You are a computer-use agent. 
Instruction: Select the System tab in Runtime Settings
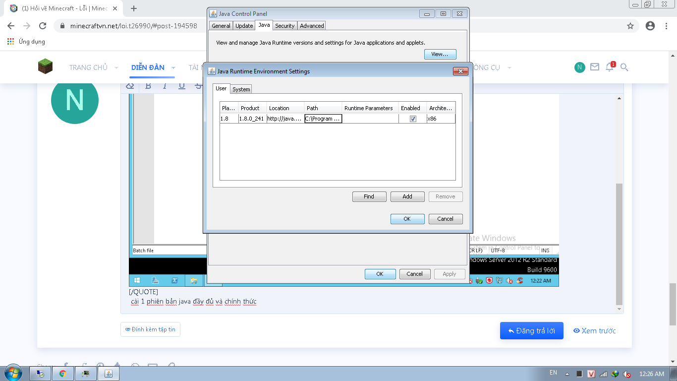coord(241,89)
